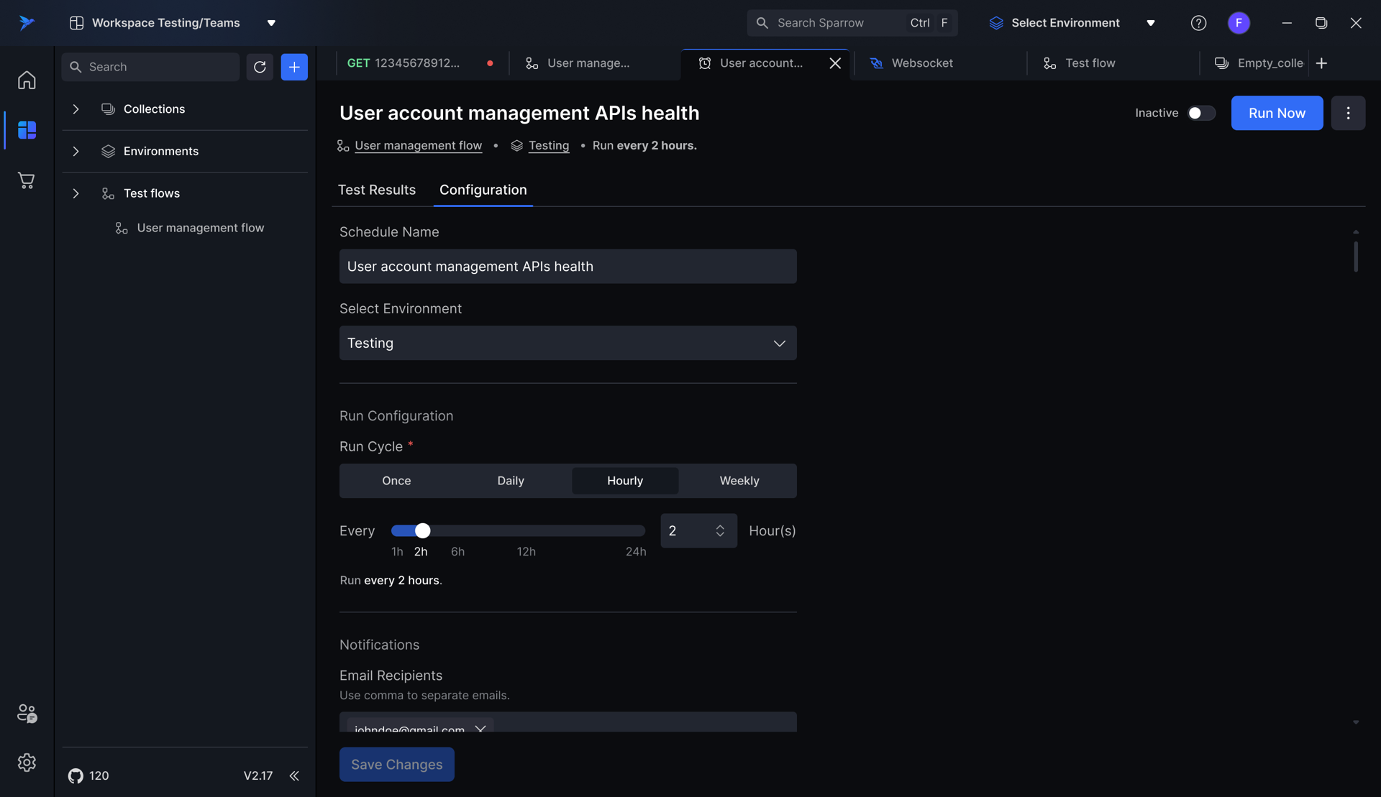The height and width of the screenshot is (797, 1381).
Task: Switch to the Test Results tab
Action: point(377,190)
